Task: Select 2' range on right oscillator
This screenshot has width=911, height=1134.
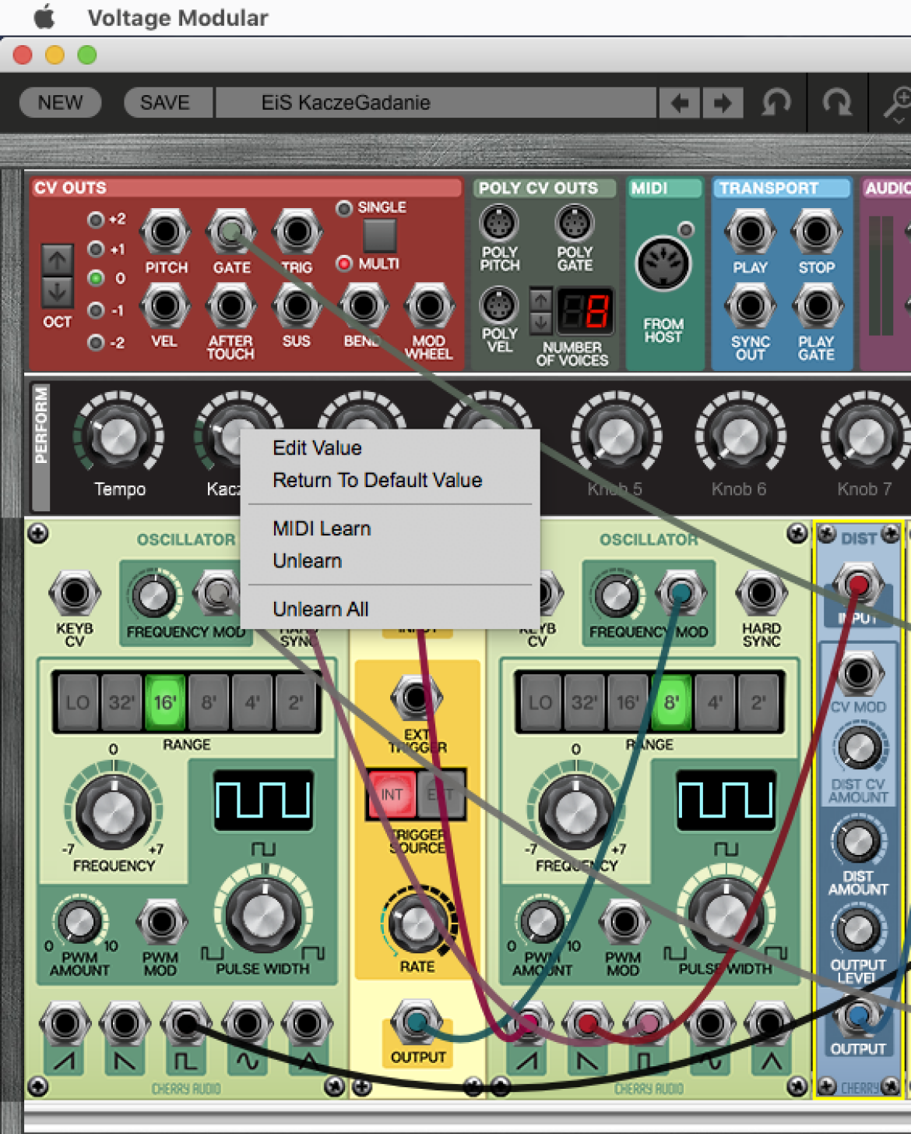Action: [758, 703]
